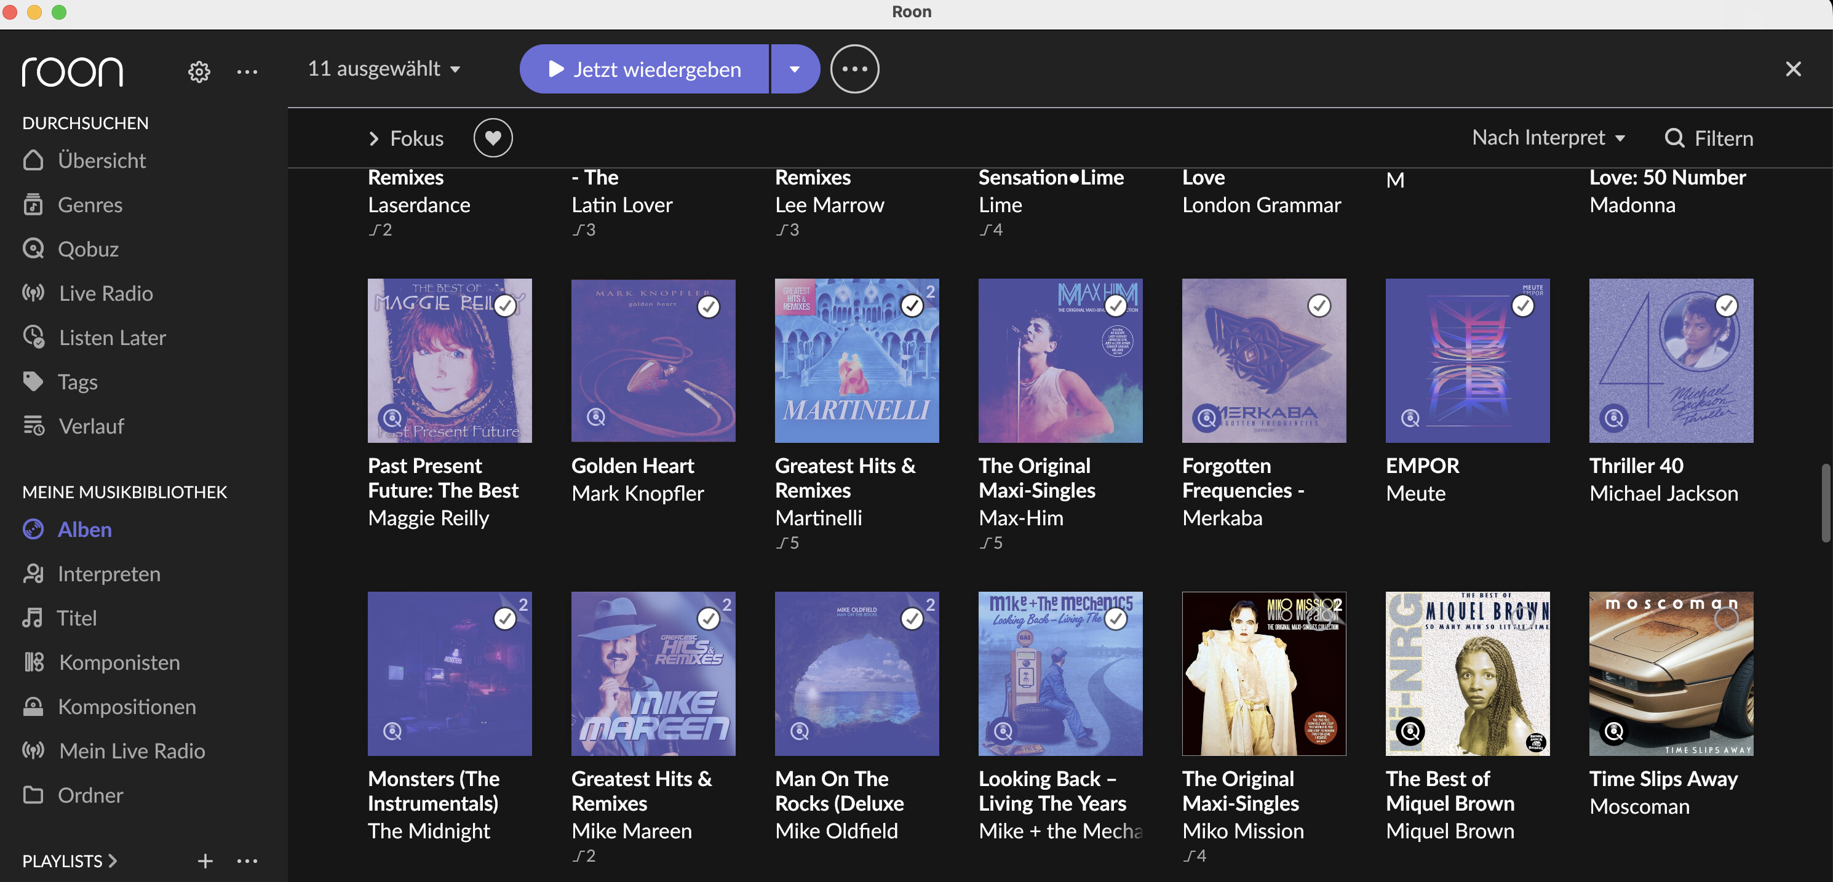Uncheck the EMPOR album selection
This screenshot has width=1833, height=882.
[x=1522, y=306]
